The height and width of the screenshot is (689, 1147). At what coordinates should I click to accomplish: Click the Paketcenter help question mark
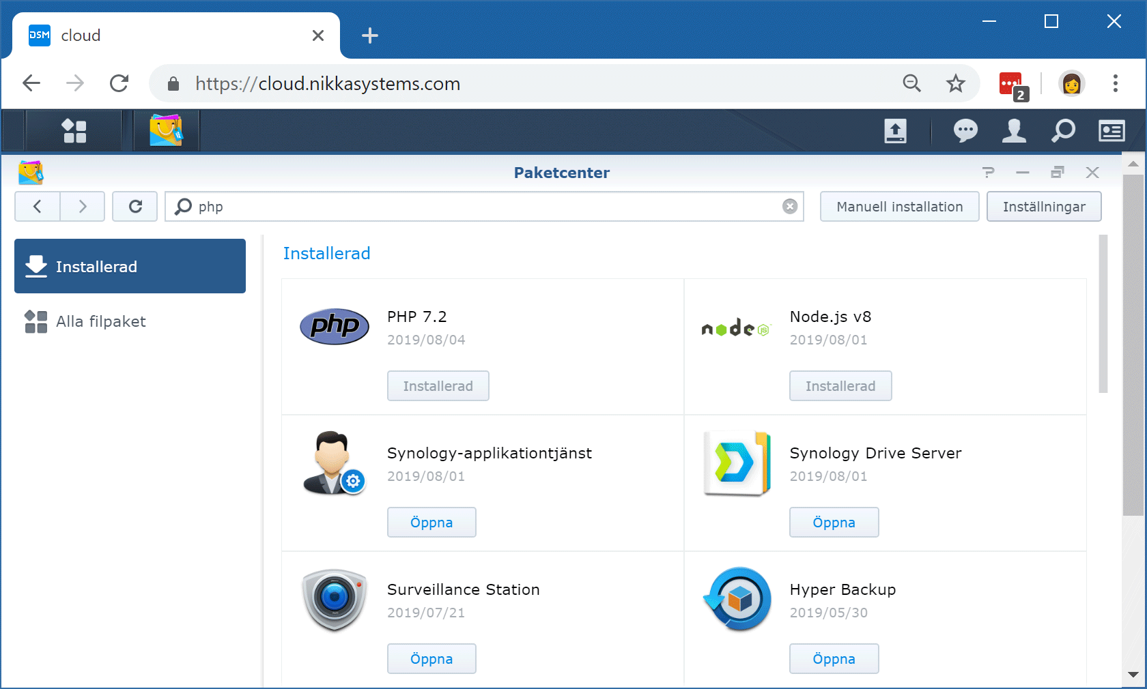point(989,173)
